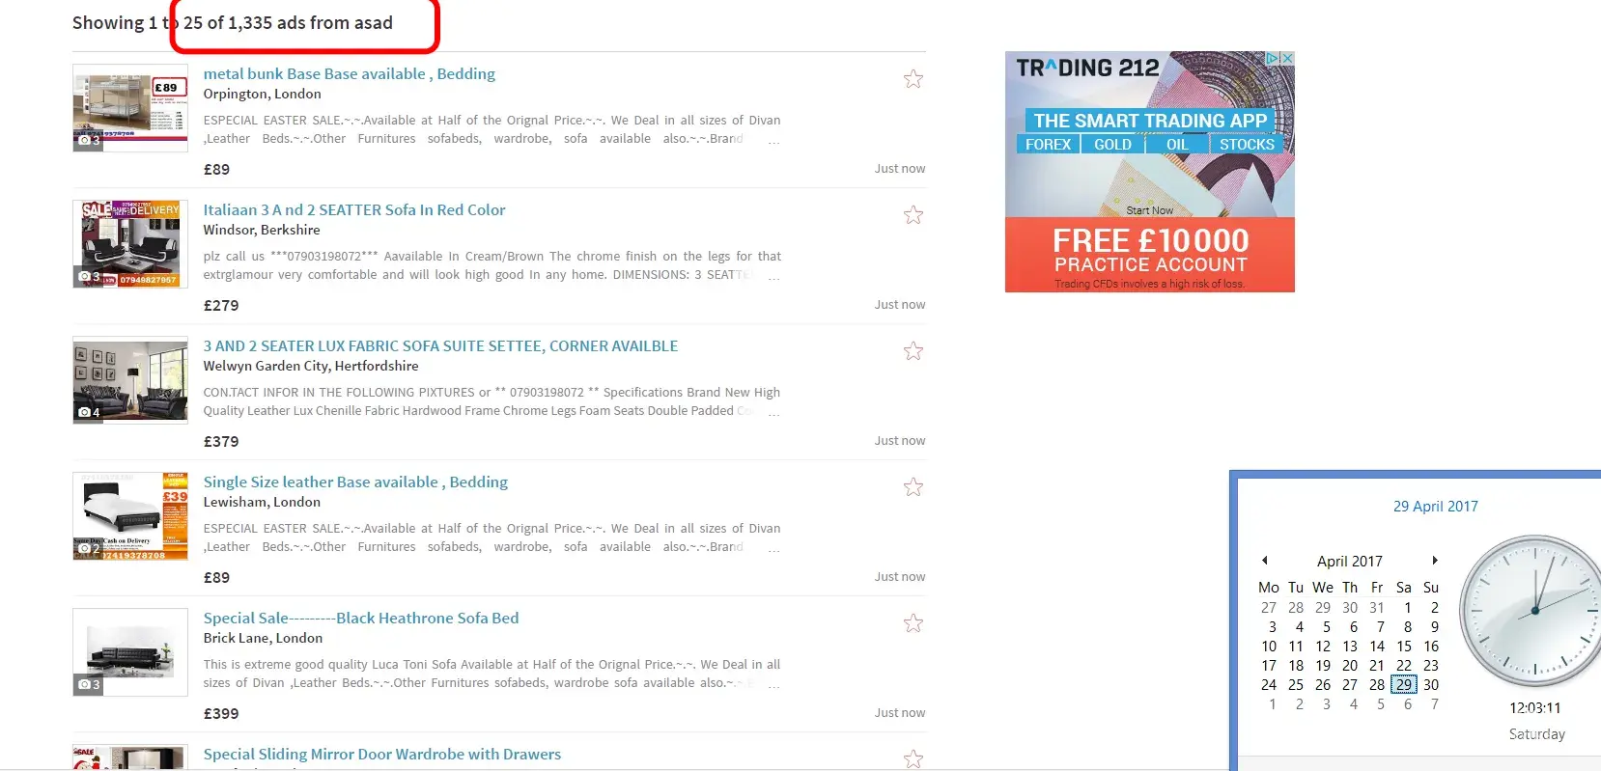Image resolution: width=1601 pixels, height=771 pixels.
Task: Click April 2017 month header in calendar
Action: (1350, 562)
